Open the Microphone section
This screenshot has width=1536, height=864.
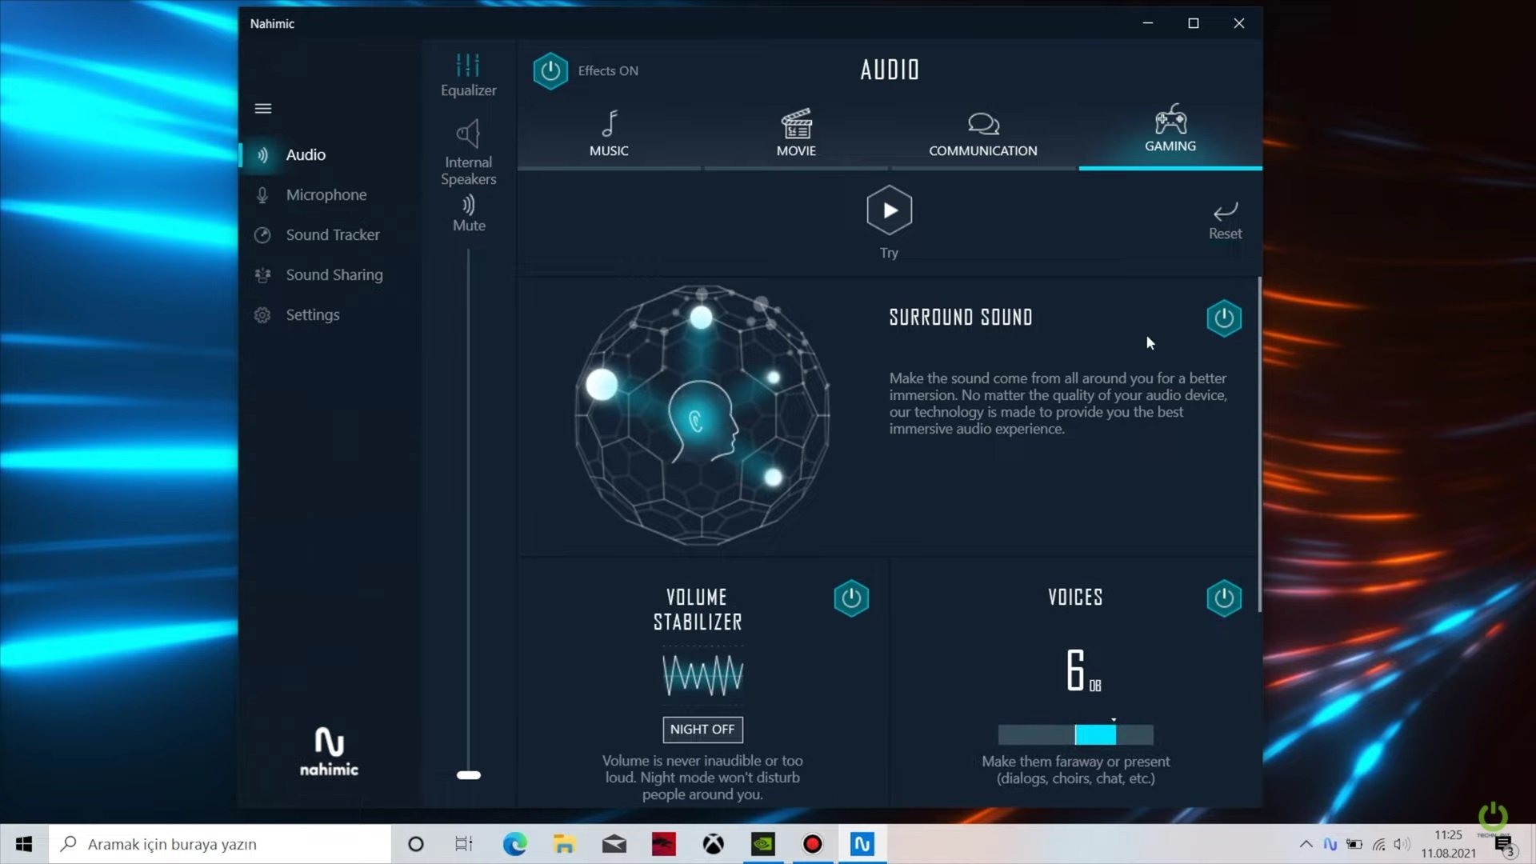[x=326, y=194]
